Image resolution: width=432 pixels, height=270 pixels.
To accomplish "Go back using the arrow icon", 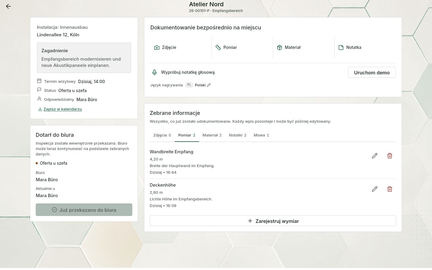I will coord(8,6).
